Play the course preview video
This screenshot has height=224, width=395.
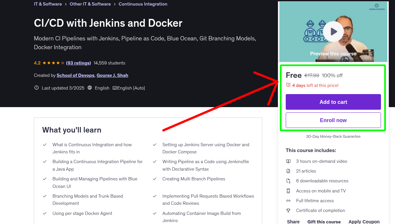point(333,31)
